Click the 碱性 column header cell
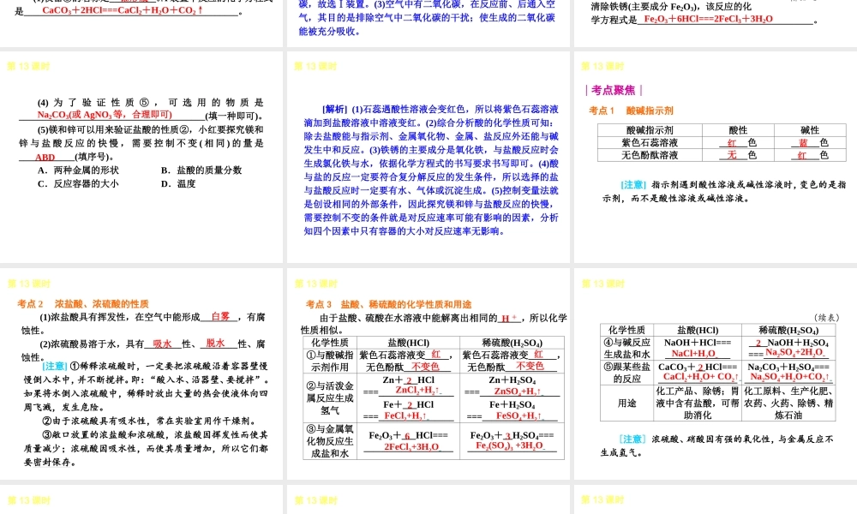This screenshot has width=857, height=514. click(810, 130)
